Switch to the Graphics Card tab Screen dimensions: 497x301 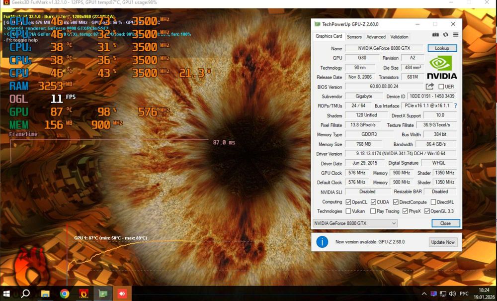[x=329, y=36]
